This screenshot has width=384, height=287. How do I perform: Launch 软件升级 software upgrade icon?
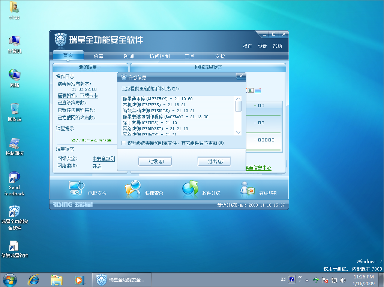click(190, 189)
